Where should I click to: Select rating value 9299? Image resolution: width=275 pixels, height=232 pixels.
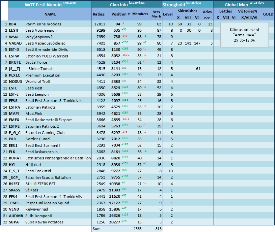click(101, 30)
